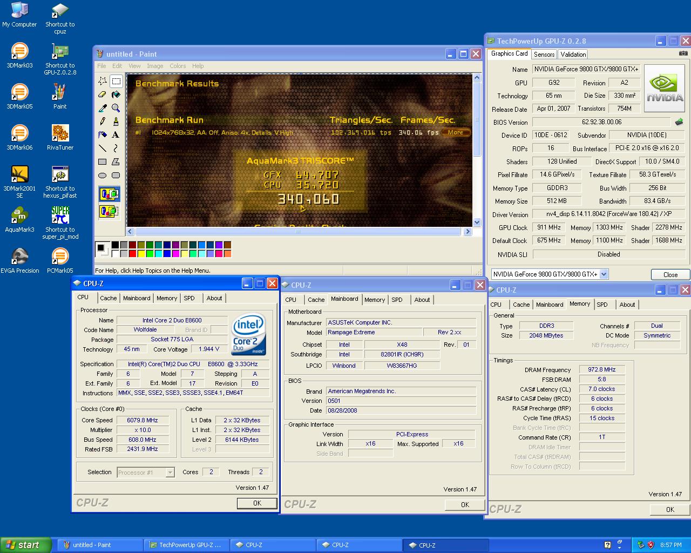Pick the straight Line tool in Paint
This screenshot has height=553, width=691.
click(x=103, y=148)
